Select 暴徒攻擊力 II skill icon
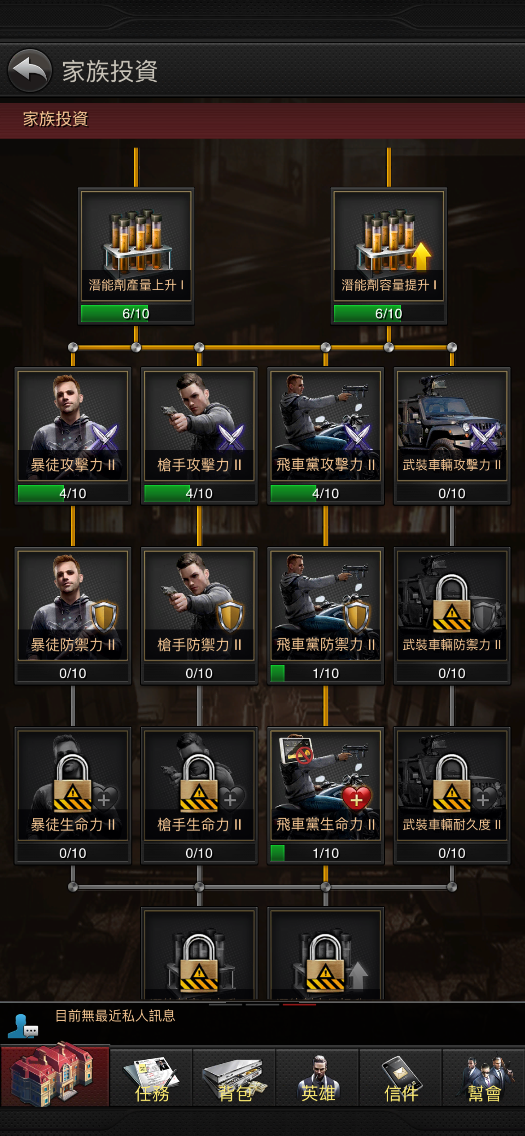Image resolution: width=525 pixels, height=1136 pixels. coord(73,425)
